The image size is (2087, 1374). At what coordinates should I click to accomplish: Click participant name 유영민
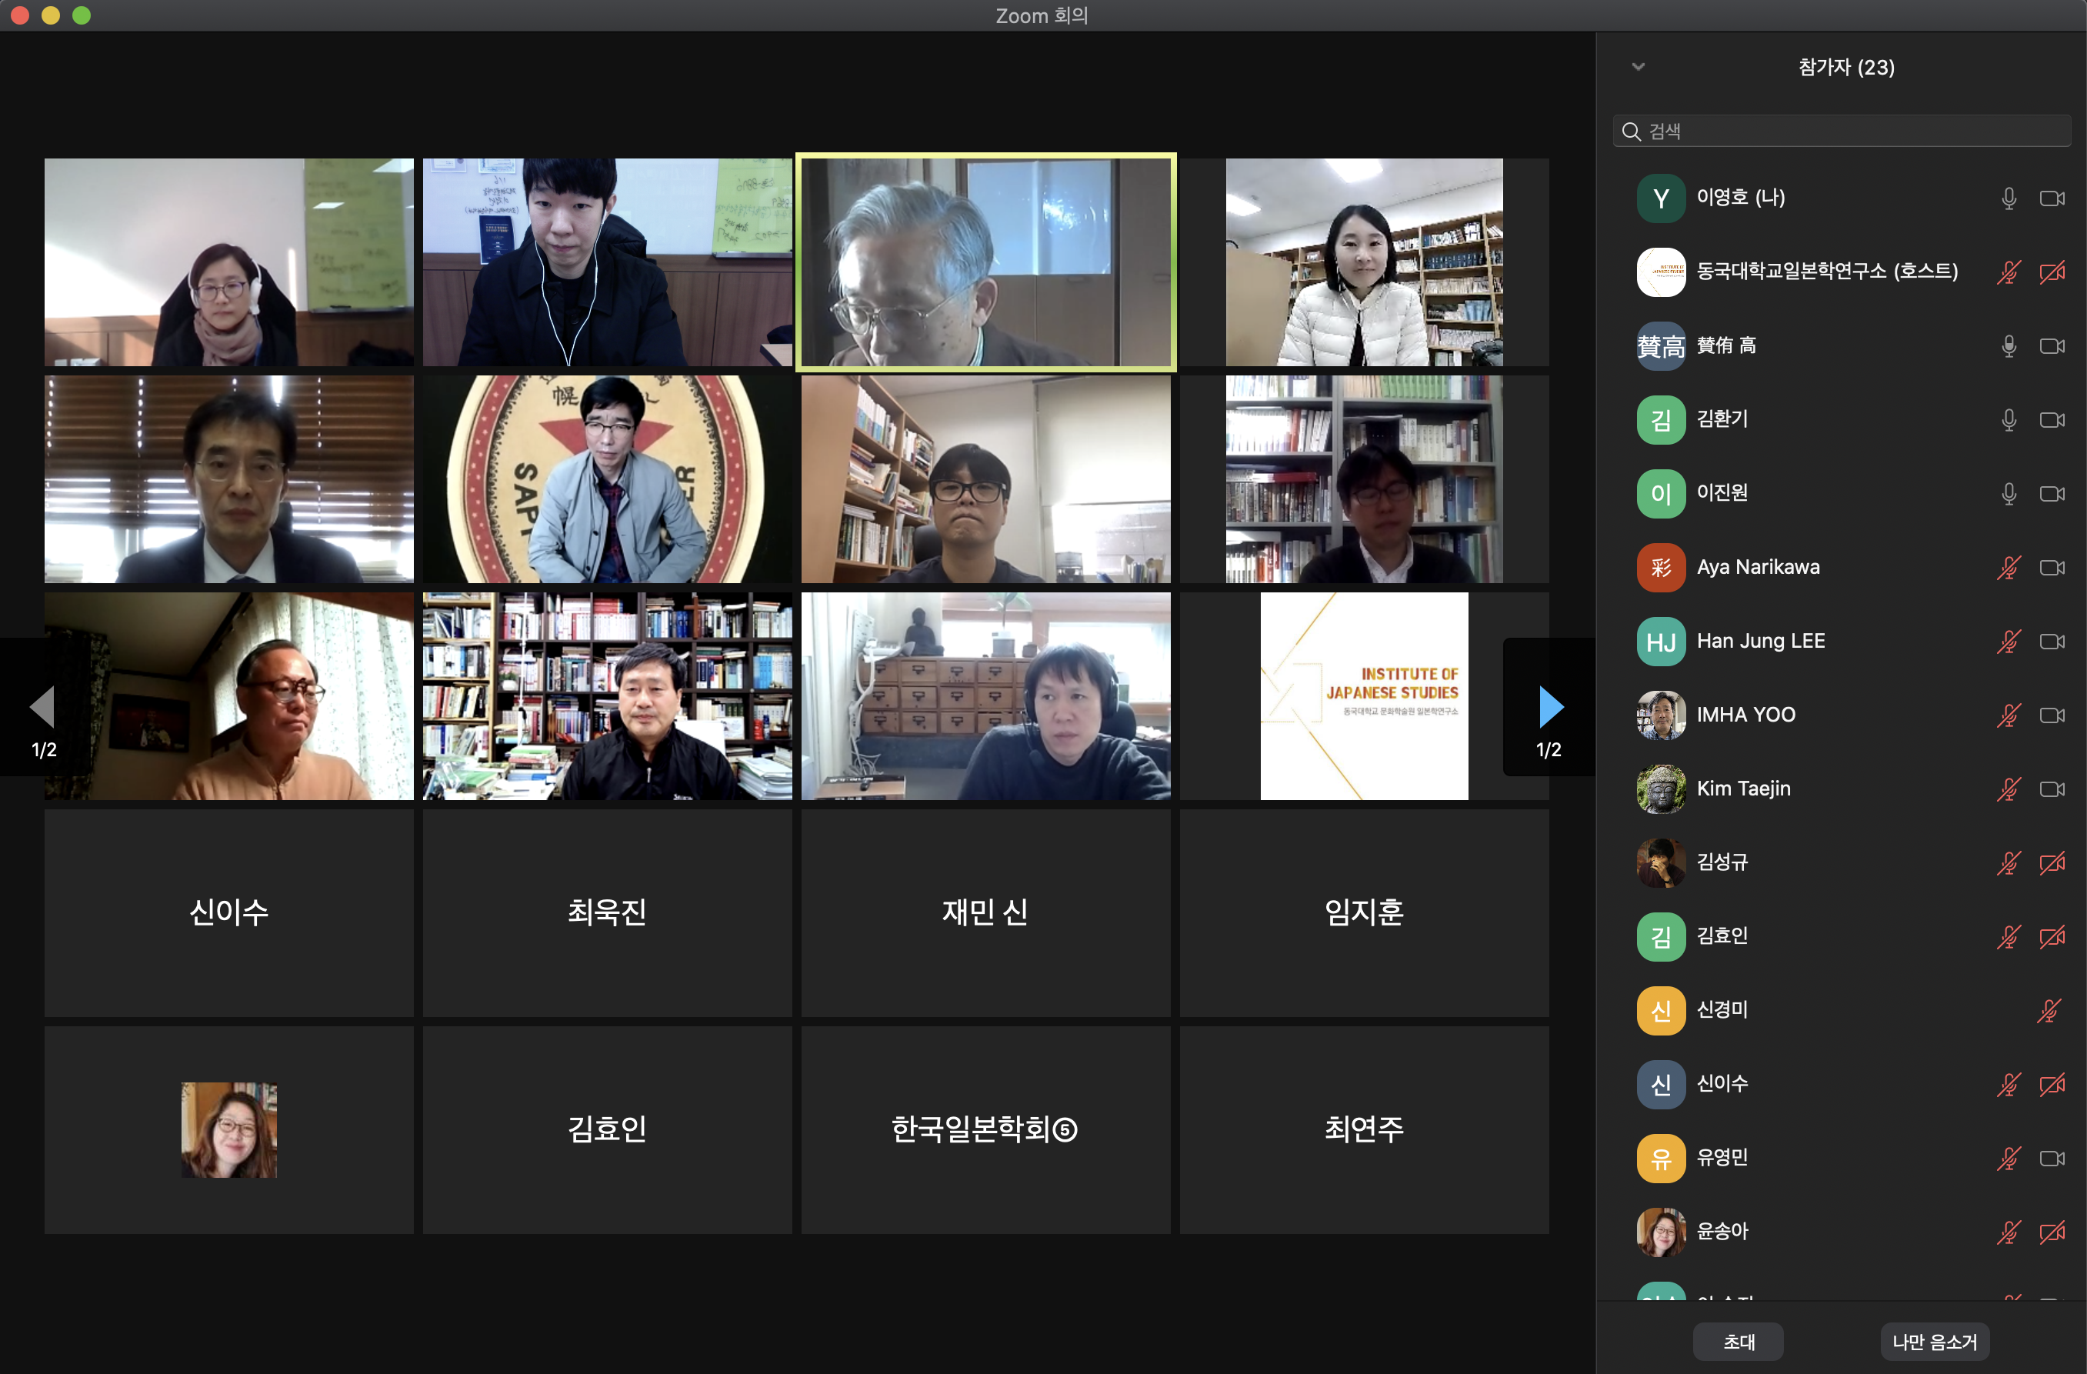pos(1722,1157)
